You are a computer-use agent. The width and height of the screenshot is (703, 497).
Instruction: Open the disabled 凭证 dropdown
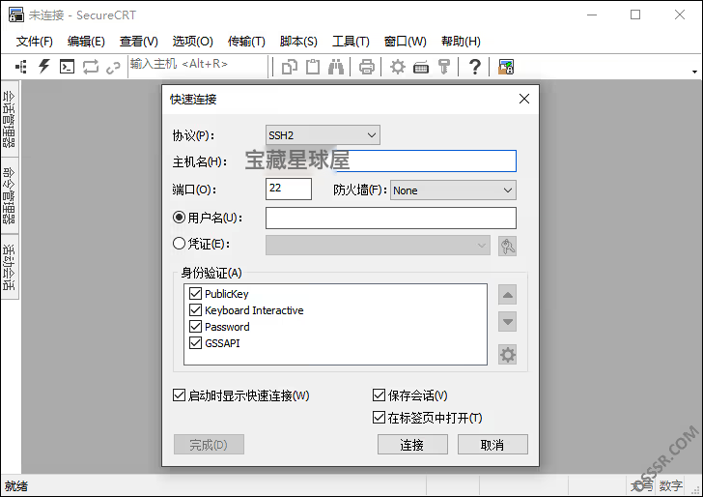pyautogui.click(x=378, y=246)
